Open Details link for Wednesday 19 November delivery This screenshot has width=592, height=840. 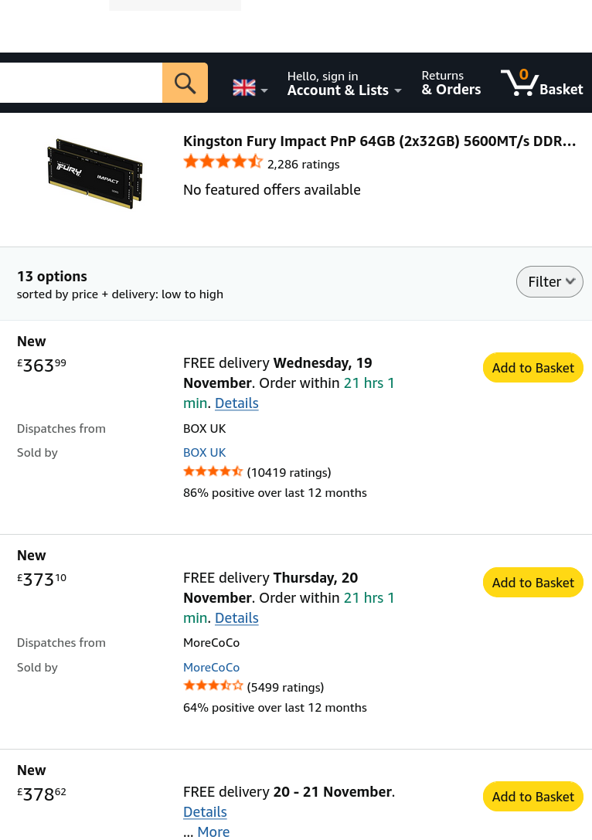(x=236, y=403)
